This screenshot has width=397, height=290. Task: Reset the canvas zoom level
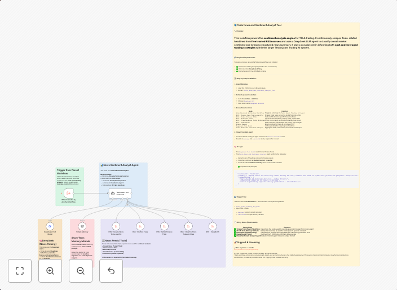coord(111,271)
